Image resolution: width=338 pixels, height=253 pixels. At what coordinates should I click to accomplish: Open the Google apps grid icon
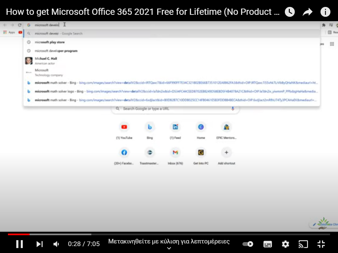pos(332,44)
